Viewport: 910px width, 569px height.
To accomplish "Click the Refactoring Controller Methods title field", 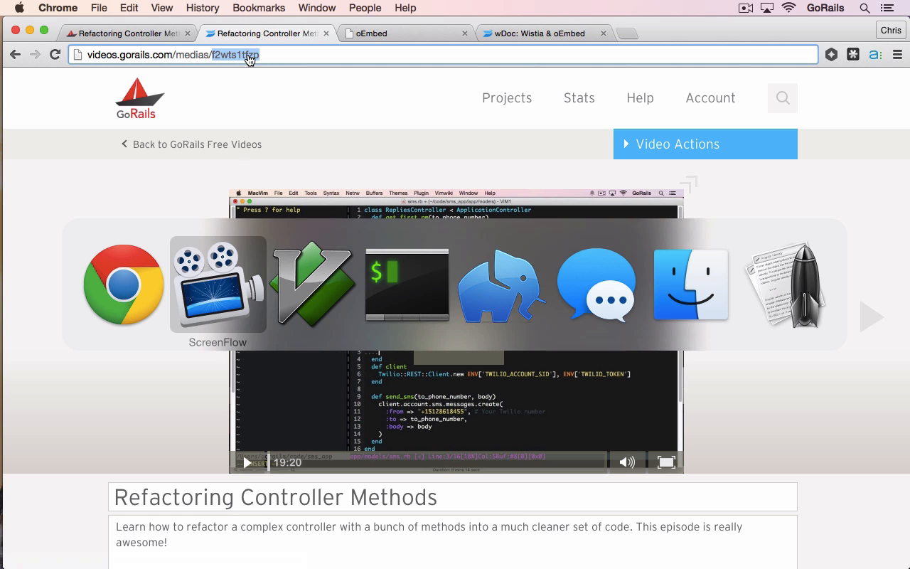I will [453, 497].
